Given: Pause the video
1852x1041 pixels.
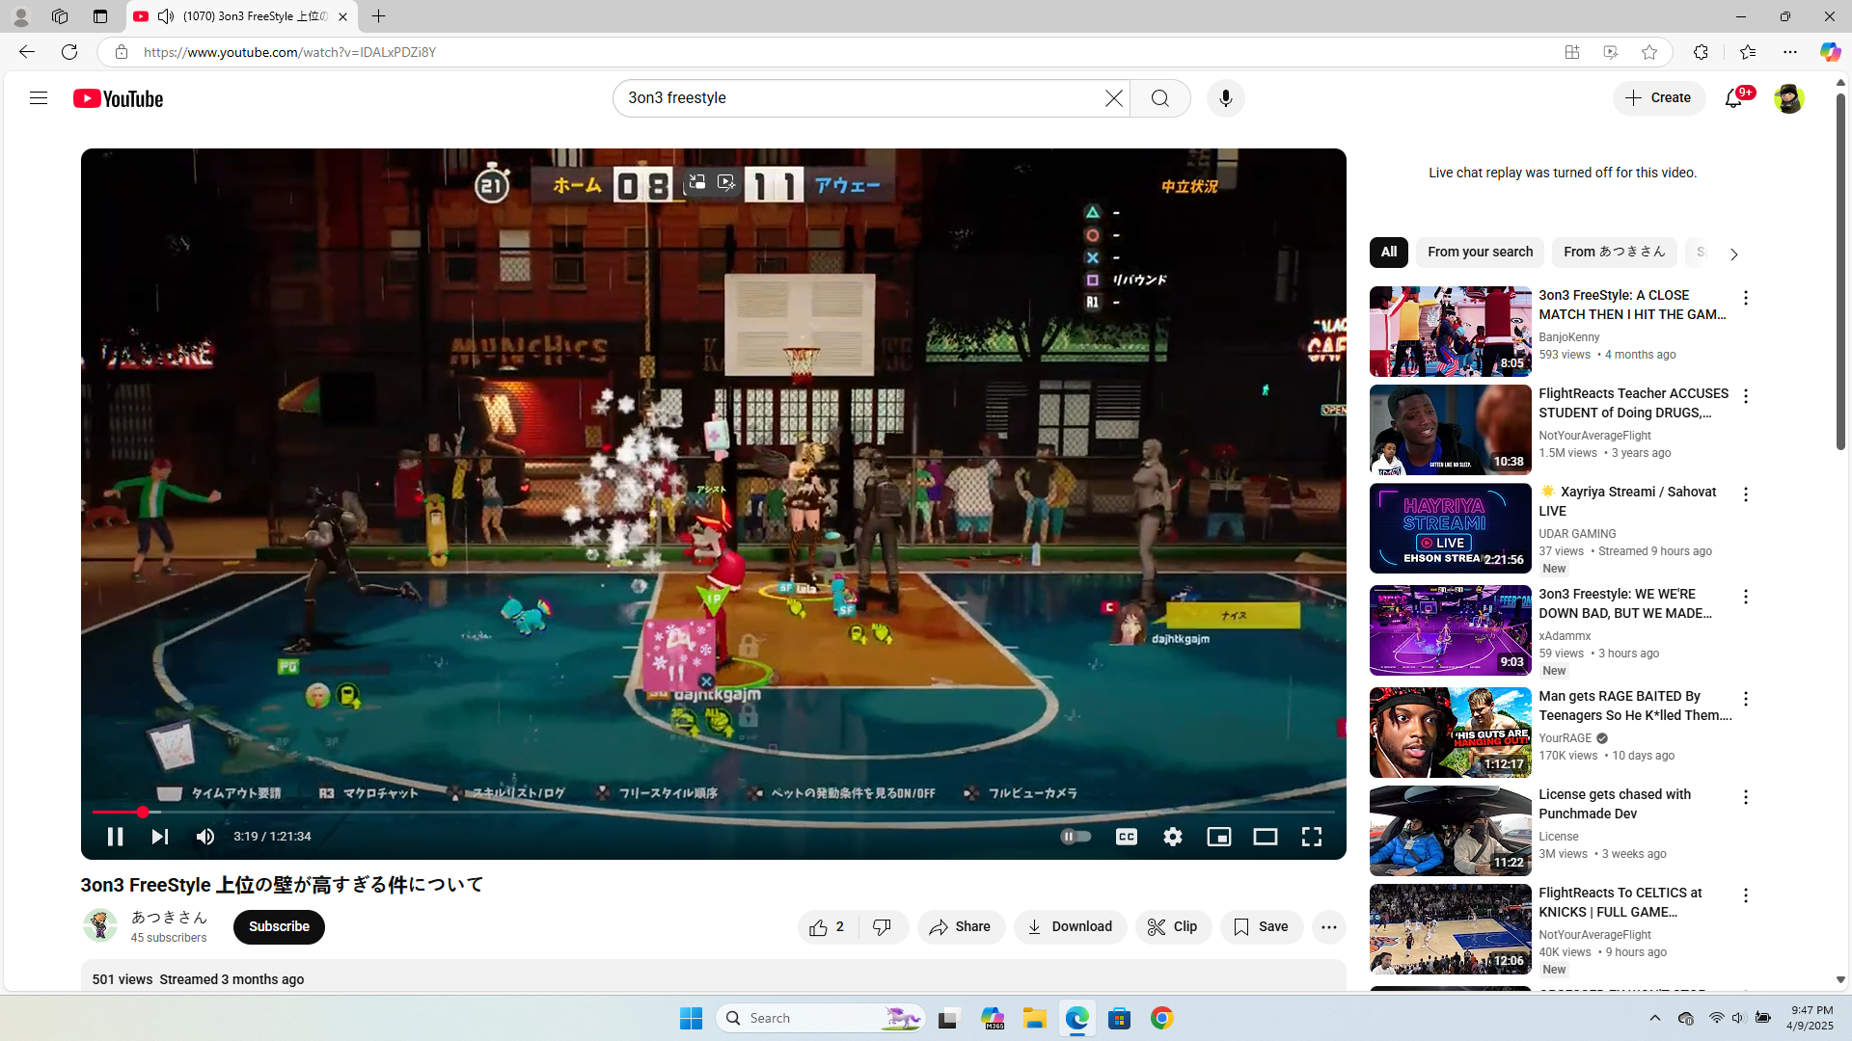Looking at the screenshot, I should (115, 837).
